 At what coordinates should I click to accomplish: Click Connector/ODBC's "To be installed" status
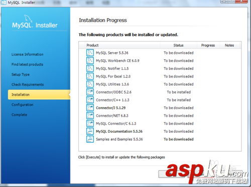pos(179,92)
